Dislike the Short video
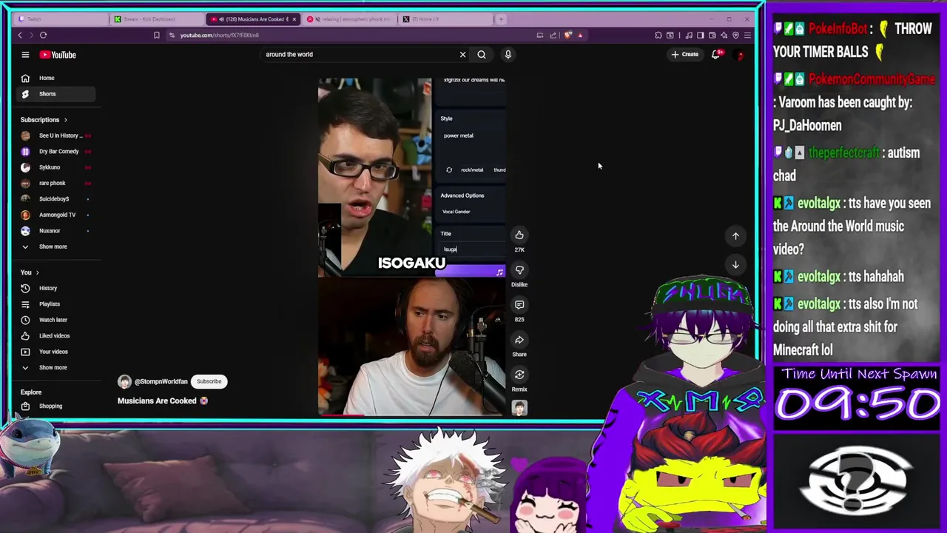This screenshot has height=533, width=947. pyautogui.click(x=519, y=270)
